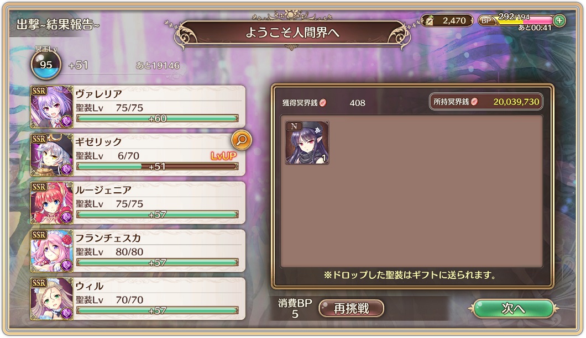The width and height of the screenshot is (586, 338).
Task: Select the ウィル character portrait
Action: 51,299
